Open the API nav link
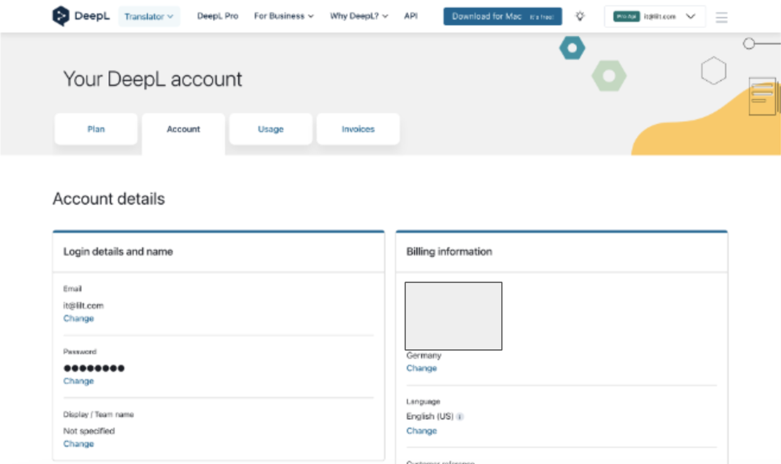Viewport: 781px width, 464px height. tap(411, 16)
